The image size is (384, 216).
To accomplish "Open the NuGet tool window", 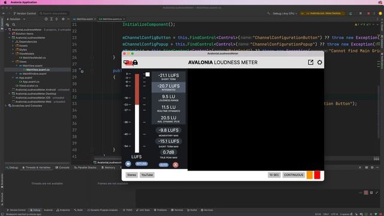I will [192, 210].
